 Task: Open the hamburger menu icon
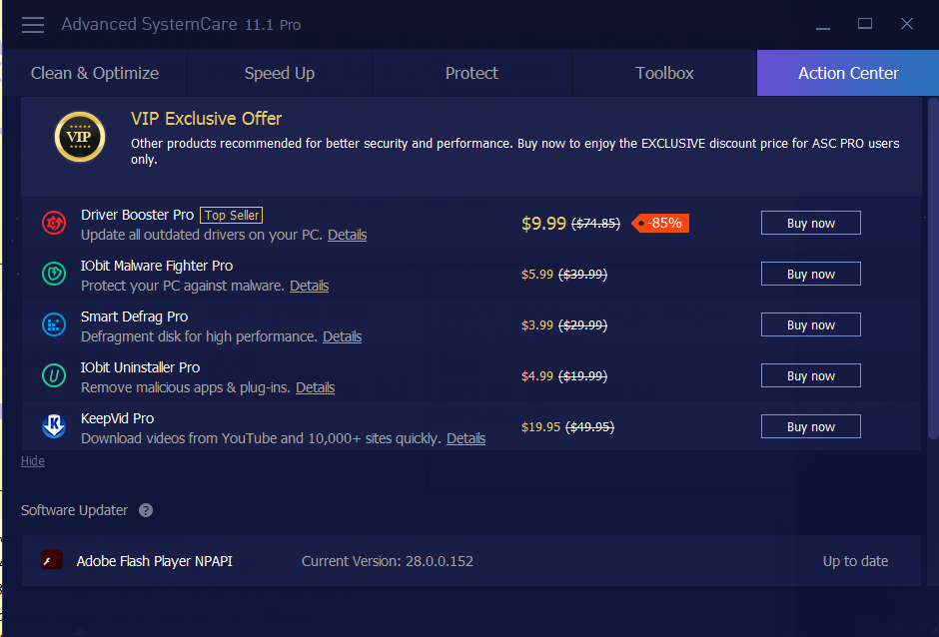33,25
